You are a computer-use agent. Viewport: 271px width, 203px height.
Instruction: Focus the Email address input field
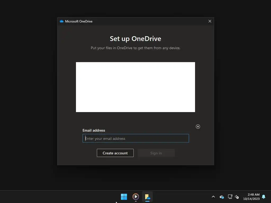[136, 138]
